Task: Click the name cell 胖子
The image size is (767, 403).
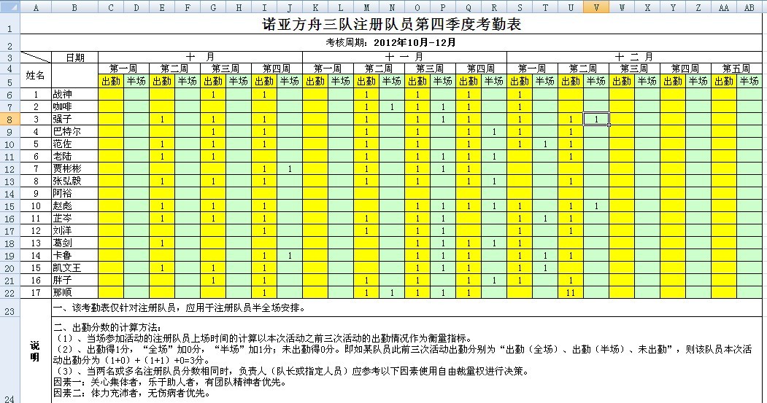Action: point(75,281)
